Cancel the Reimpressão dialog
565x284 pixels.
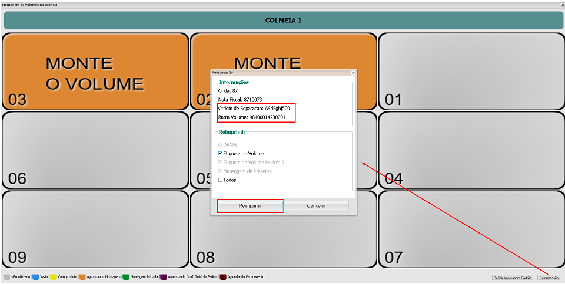[317, 206]
